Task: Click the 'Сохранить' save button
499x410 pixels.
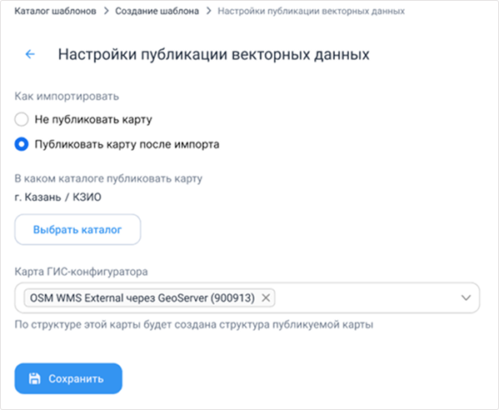Action: point(68,378)
